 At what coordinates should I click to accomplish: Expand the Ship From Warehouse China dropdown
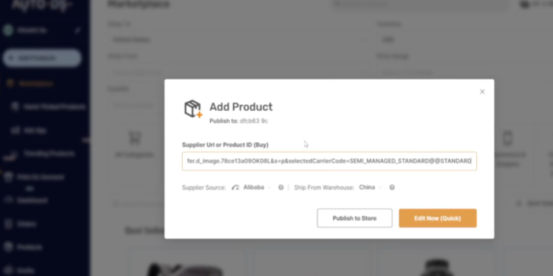click(370, 188)
